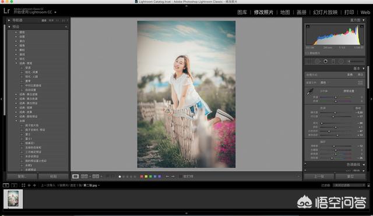Switch to the 修改照片 module

(x=263, y=12)
